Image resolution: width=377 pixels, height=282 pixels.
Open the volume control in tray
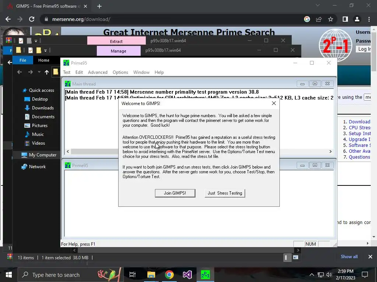(x=329, y=275)
